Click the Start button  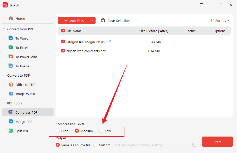(217, 142)
